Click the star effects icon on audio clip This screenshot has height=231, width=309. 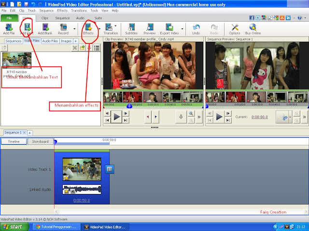coord(67,191)
